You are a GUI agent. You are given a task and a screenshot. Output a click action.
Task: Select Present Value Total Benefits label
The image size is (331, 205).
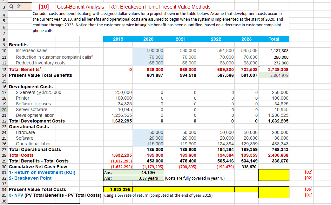(40, 75)
